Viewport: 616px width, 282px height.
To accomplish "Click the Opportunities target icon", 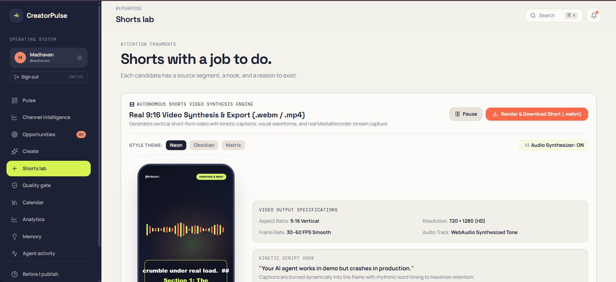I will (x=15, y=135).
